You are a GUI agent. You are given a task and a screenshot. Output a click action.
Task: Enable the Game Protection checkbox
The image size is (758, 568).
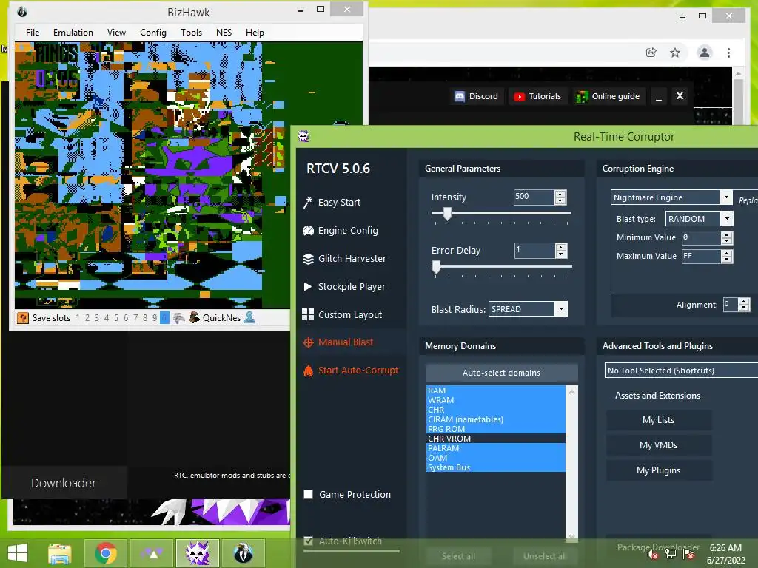click(309, 494)
